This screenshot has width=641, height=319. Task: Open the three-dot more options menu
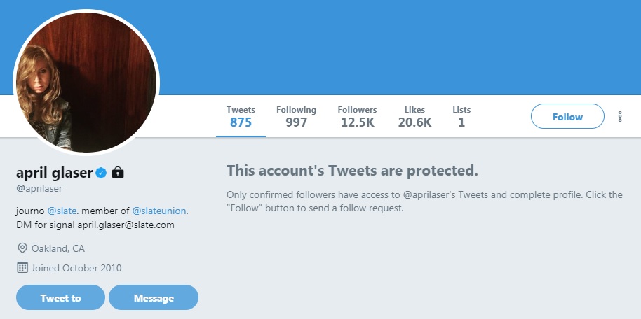click(620, 117)
